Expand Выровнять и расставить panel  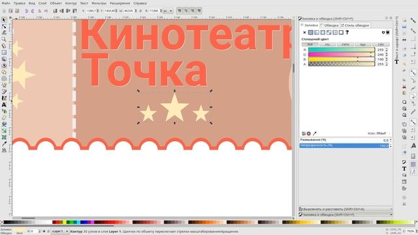346,209
